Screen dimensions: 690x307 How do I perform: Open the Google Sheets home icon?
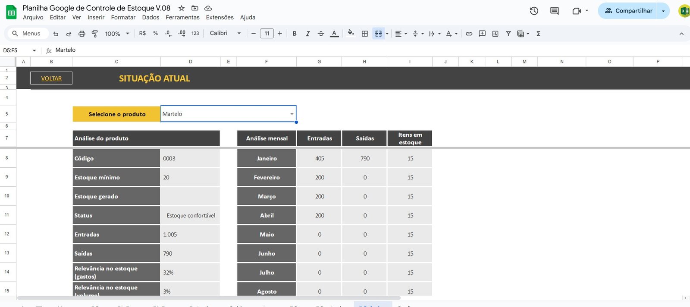click(11, 12)
